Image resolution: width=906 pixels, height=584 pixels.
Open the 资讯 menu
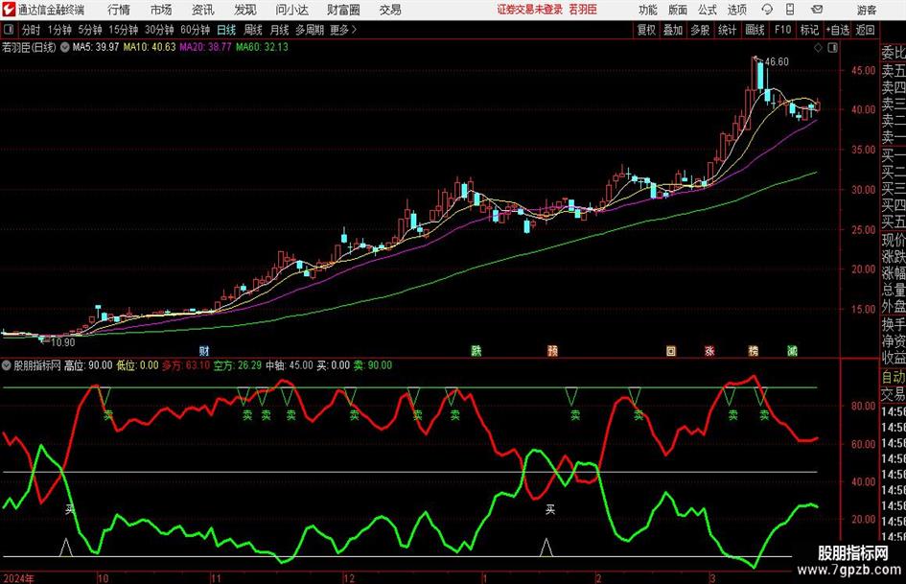tap(203, 10)
